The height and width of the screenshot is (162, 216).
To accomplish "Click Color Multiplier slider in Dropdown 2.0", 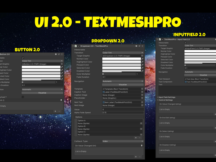I will tap(119, 74).
